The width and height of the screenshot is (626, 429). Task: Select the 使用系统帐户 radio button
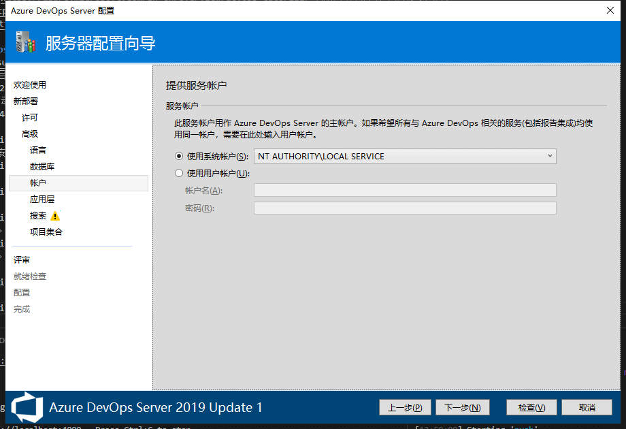coord(180,157)
